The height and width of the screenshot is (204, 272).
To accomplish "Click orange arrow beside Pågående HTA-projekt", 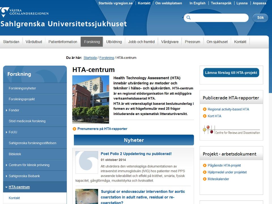I will pos(205,165).
